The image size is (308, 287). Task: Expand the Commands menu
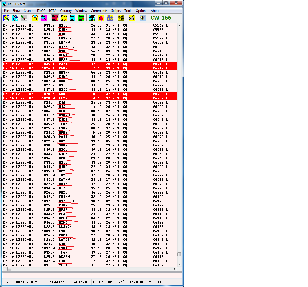(x=99, y=11)
